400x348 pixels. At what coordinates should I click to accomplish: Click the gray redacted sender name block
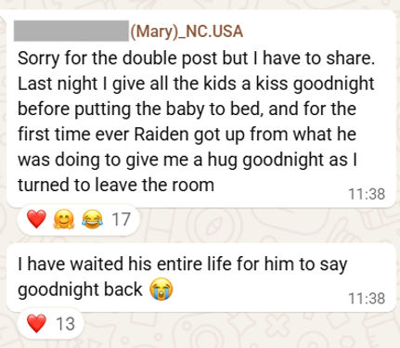(x=71, y=31)
